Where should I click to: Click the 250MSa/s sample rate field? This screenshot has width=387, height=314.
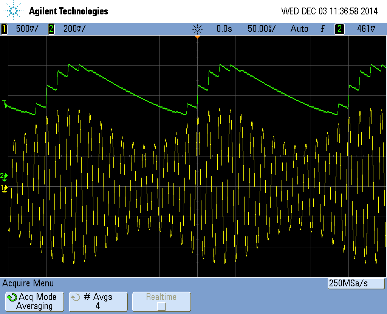point(356,283)
